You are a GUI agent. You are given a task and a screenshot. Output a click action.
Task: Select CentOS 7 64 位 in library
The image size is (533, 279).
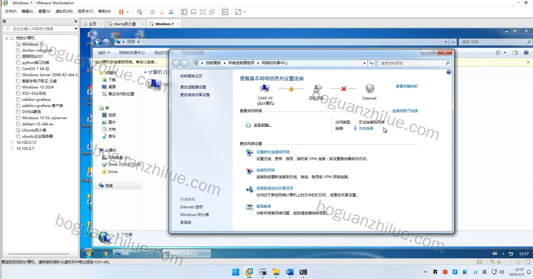coord(36,69)
